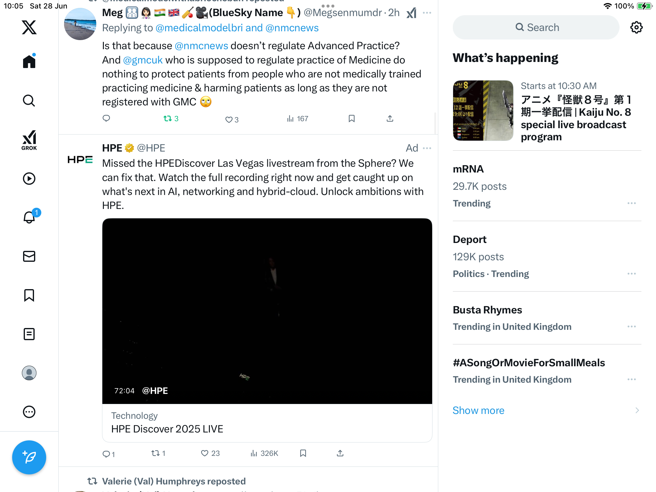
Task: Click the Search input field
Action: pyautogui.click(x=536, y=27)
